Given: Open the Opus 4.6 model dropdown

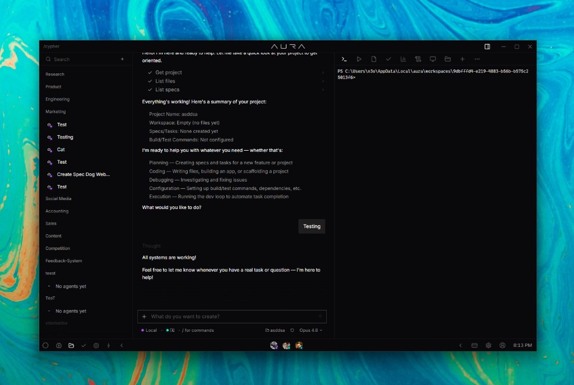Looking at the screenshot, I should coord(311,331).
